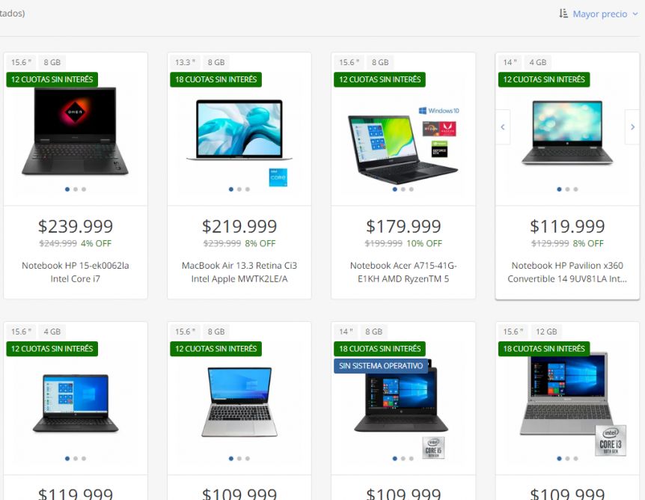Click the MacBook Air product image

[239, 129]
